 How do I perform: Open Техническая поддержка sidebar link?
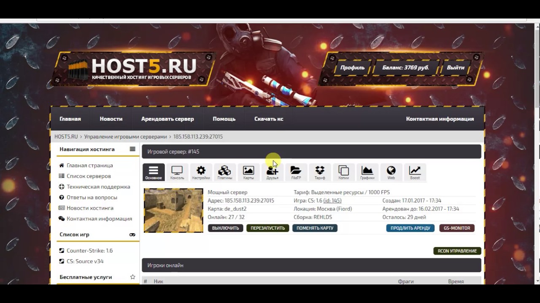tap(98, 186)
